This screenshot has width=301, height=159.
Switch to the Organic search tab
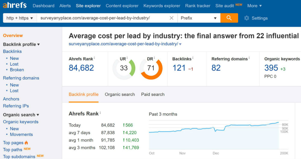[x=120, y=94]
